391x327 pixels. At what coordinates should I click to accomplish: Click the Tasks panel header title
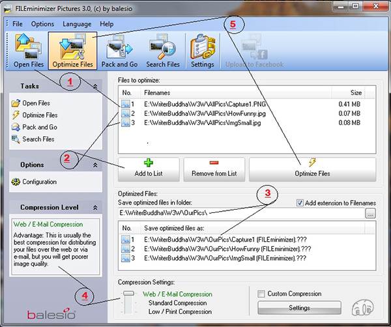[30, 86]
